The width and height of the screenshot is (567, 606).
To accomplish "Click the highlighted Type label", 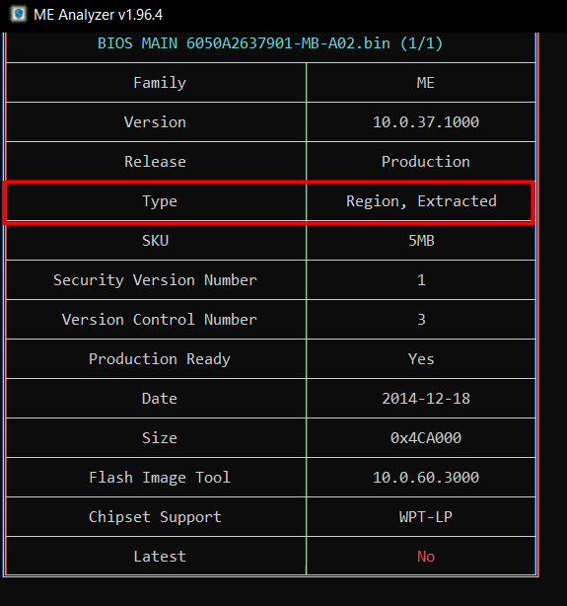I will coord(160,201).
